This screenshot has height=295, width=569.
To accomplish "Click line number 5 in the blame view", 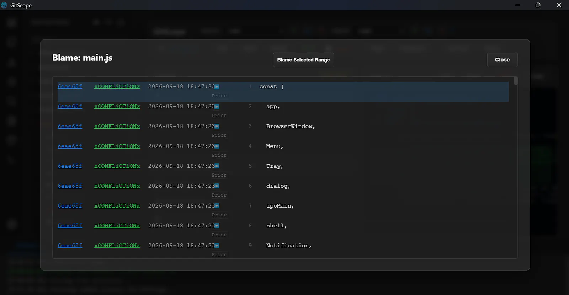I will pos(250,166).
